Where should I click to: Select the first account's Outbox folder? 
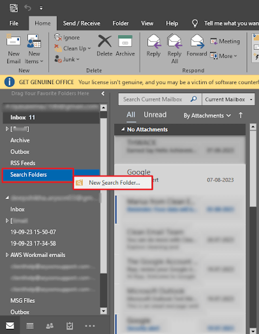20,152
